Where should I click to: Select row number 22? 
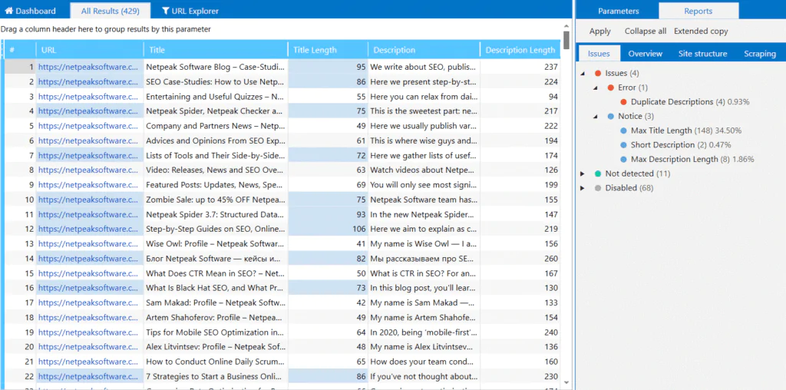point(20,376)
